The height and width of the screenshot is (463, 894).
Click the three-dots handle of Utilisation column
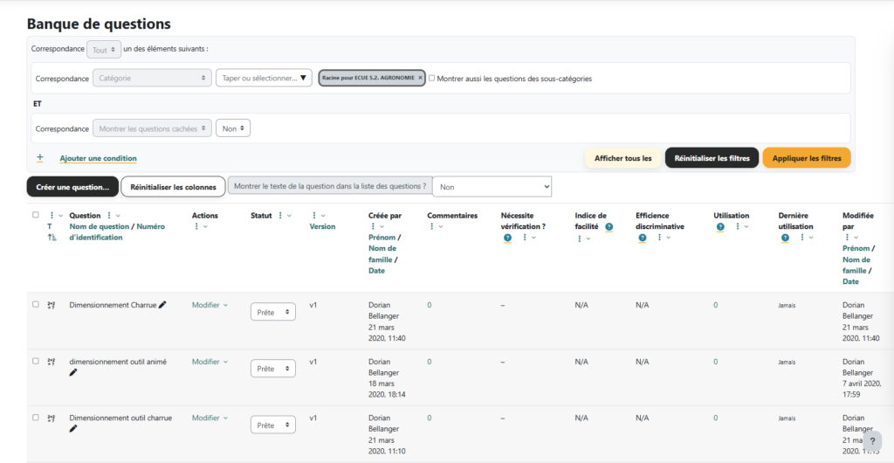[737, 226]
